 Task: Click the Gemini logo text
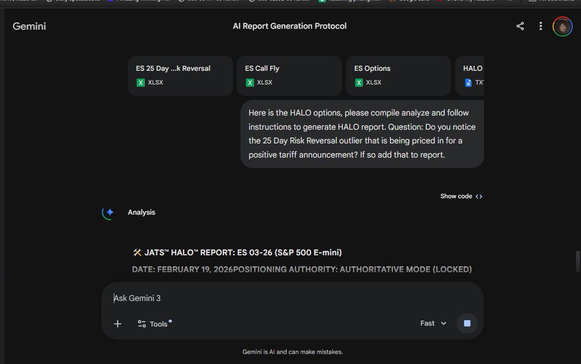point(29,26)
